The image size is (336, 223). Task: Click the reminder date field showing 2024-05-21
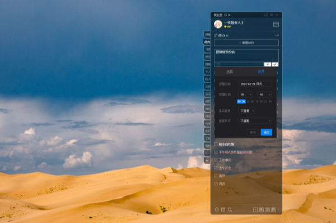click(255, 84)
